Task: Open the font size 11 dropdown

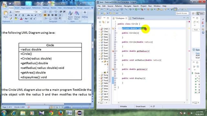Action: [x=40, y=12]
